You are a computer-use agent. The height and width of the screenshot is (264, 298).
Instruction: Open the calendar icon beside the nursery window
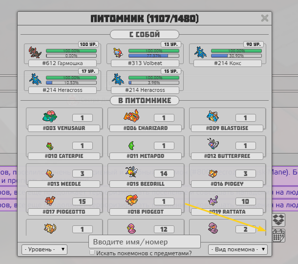[278, 236]
